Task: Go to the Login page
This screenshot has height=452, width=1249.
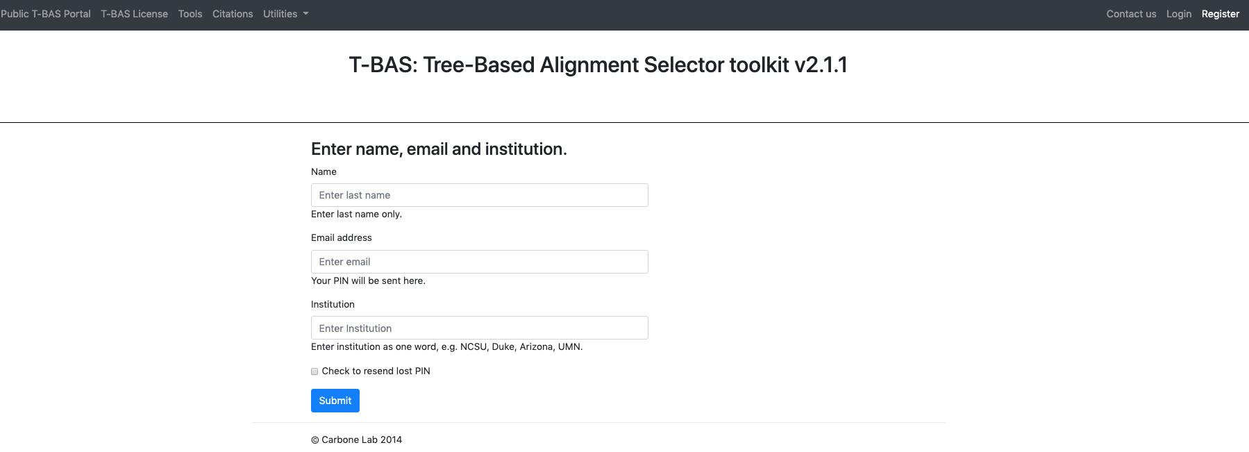Action: click(x=1179, y=14)
